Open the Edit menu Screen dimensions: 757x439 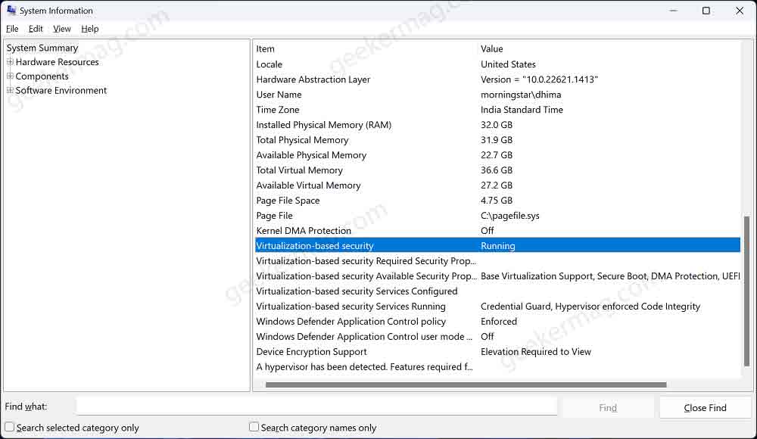[36, 29]
